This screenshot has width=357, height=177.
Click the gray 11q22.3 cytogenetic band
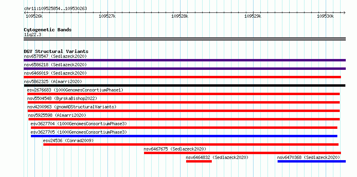pyautogui.click(x=185, y=39)
